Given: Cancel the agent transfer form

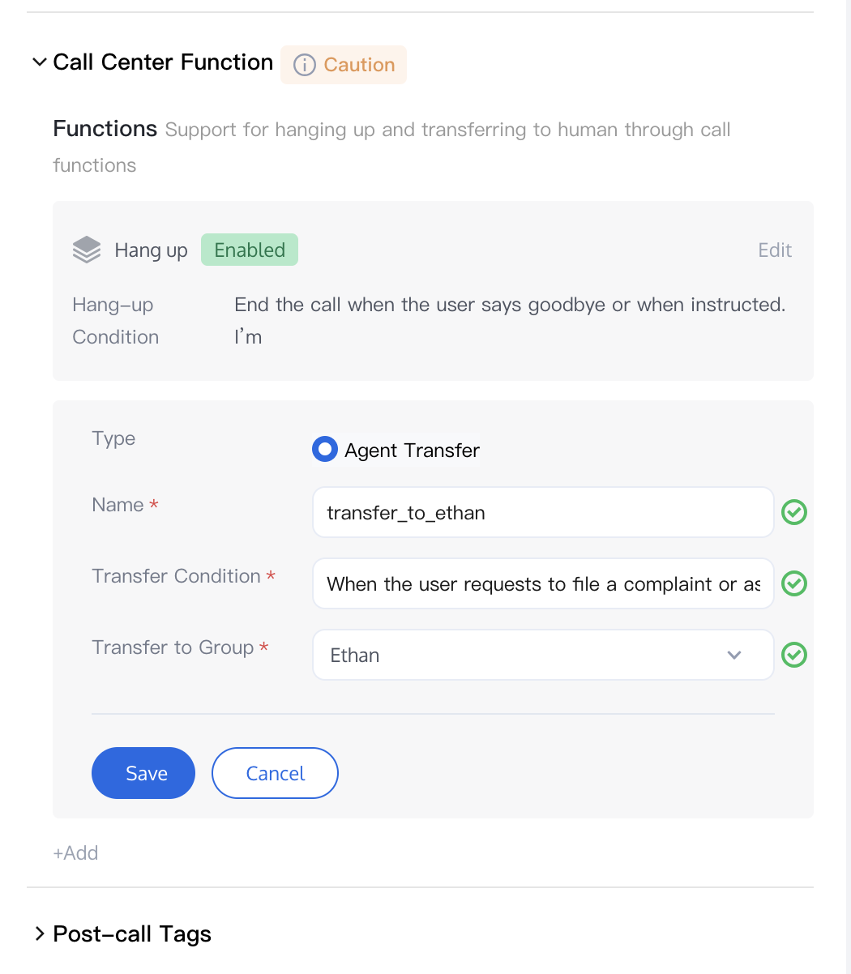Looking at the screenshot, I should click(x=275, y=773).
